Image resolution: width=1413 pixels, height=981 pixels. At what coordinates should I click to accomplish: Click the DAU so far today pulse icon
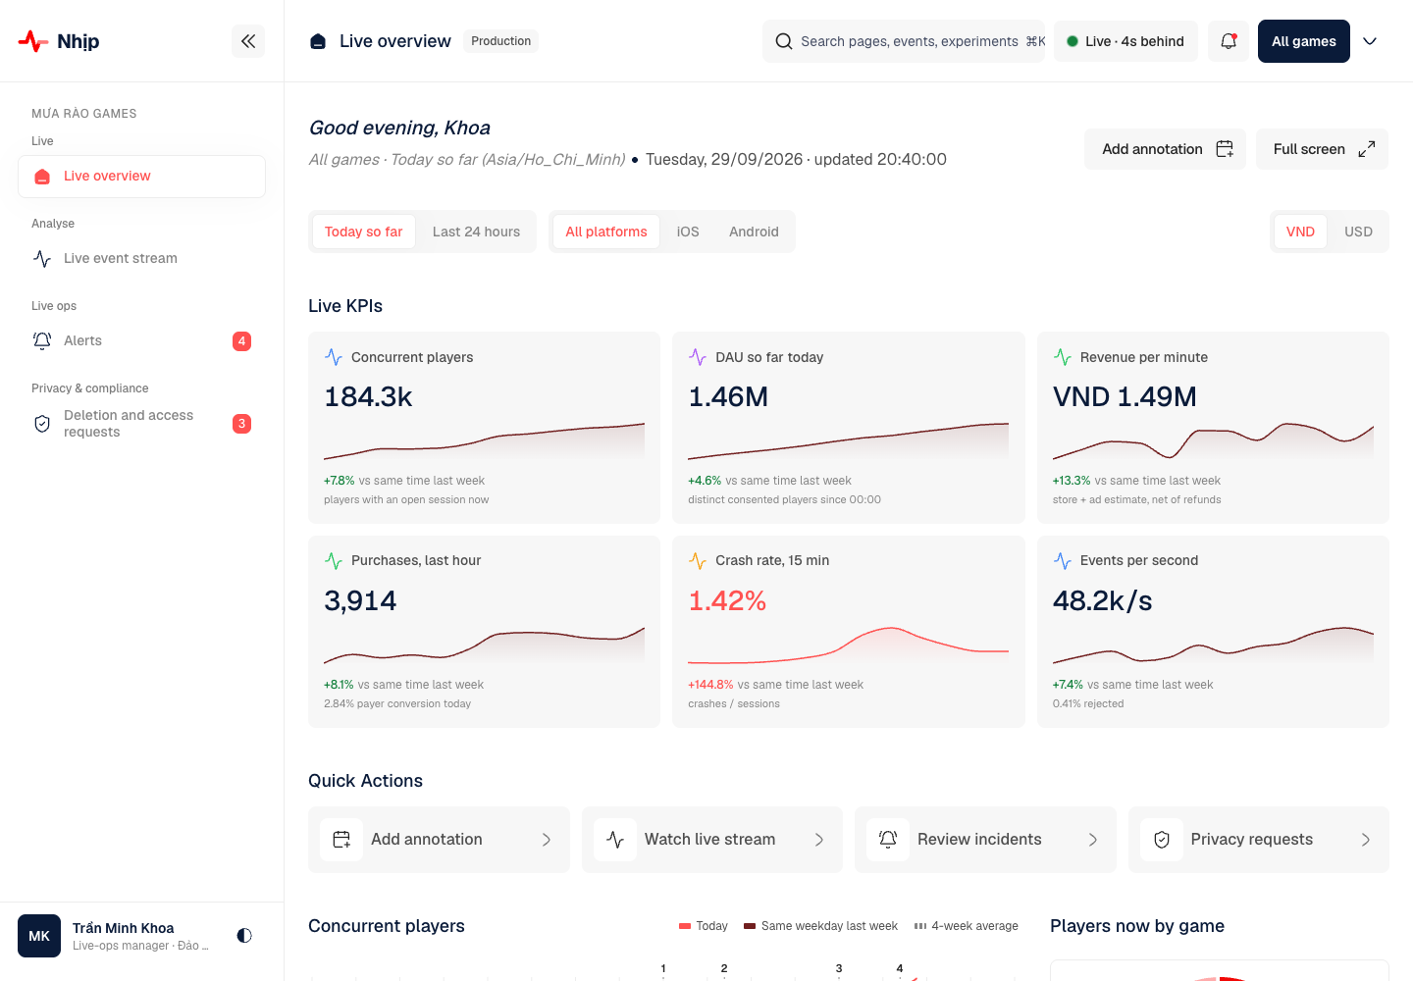click(x=698, y=357)
